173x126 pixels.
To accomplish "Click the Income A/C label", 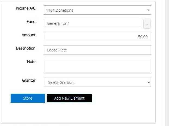I will (26, 8).
